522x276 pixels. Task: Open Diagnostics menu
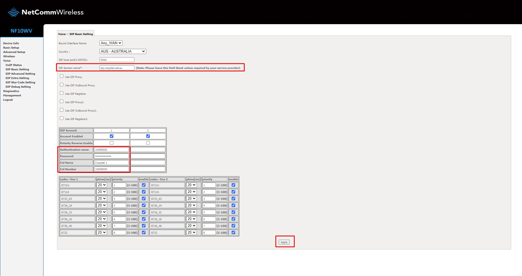pyautogui.click(x=11, y=91)
